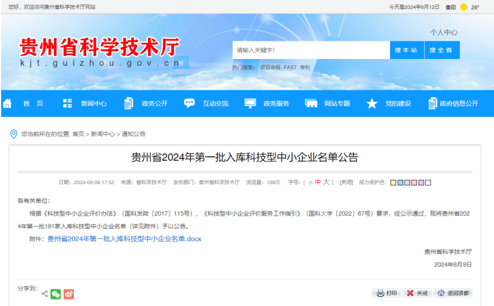Select the yellow eye-protection color swatch

click(x=393, y=182)
